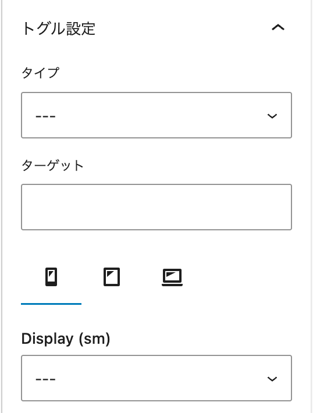Image resolution: width=313 pixels, height=413 pixels.
Task: Select the smartphone device icon tab
Action: point(51,276)
